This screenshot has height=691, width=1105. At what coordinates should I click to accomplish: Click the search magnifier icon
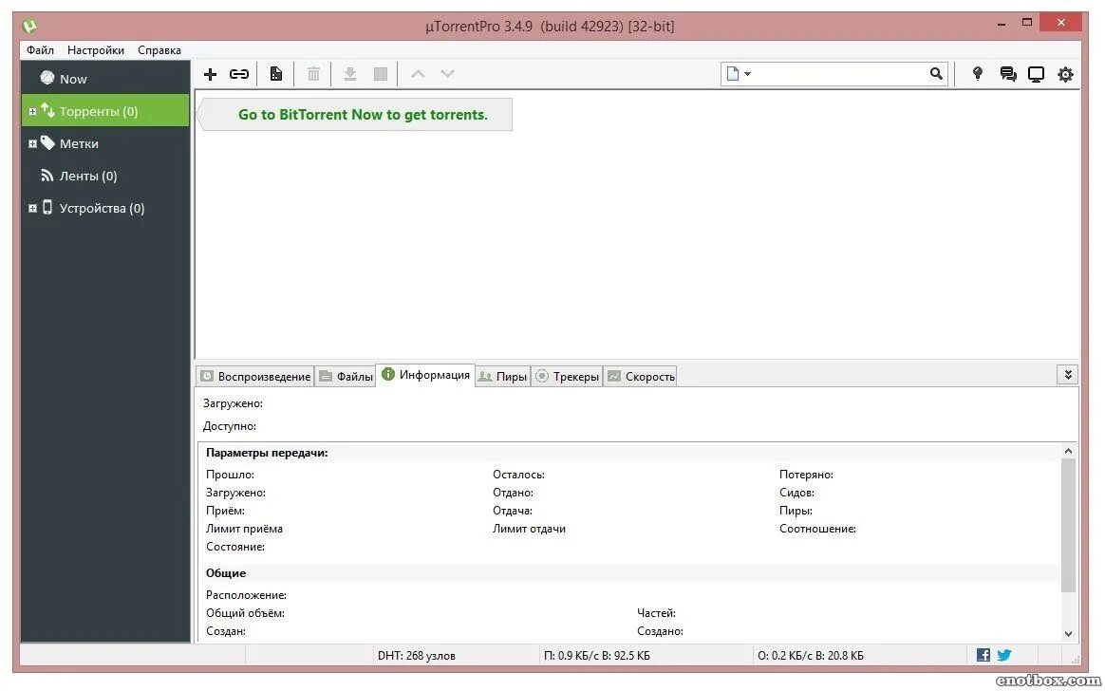click(936, 73)
